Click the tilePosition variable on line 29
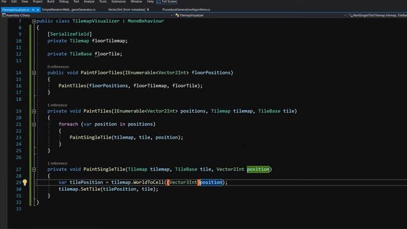This screenshot has width=407, height=229. (x=86, y=183)
